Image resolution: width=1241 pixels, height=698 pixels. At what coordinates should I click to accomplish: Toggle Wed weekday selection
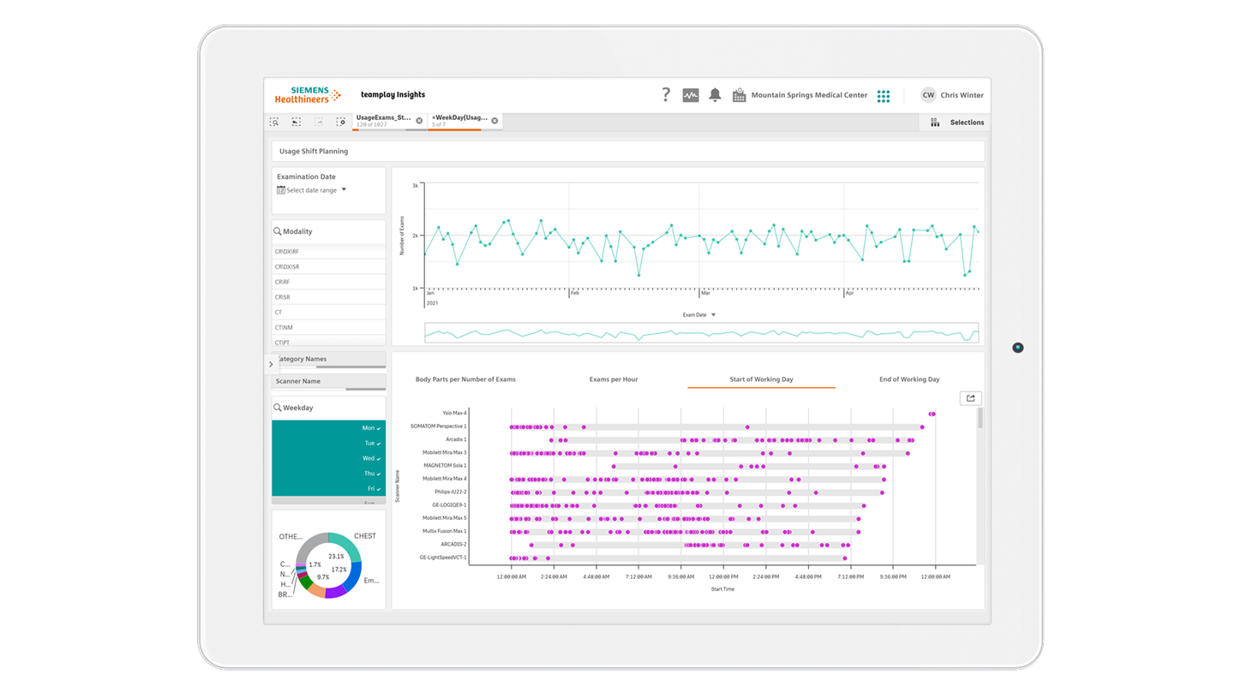click(x=329, y=458)
